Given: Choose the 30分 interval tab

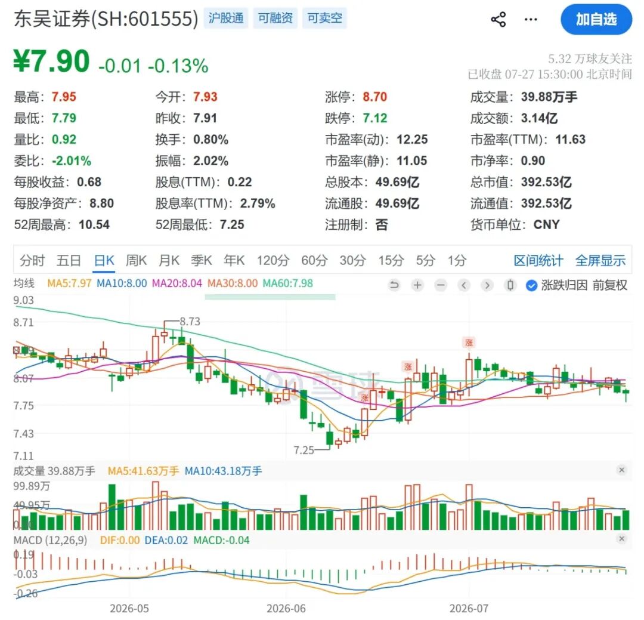Looking at the screenshot, I should [x=353, y=260].
